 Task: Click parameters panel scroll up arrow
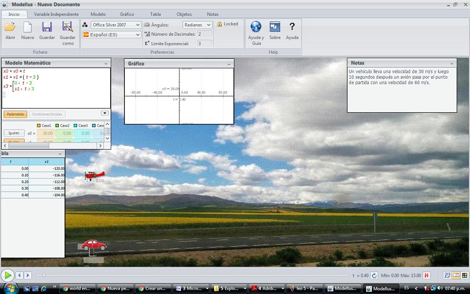[x=107, y=124]
